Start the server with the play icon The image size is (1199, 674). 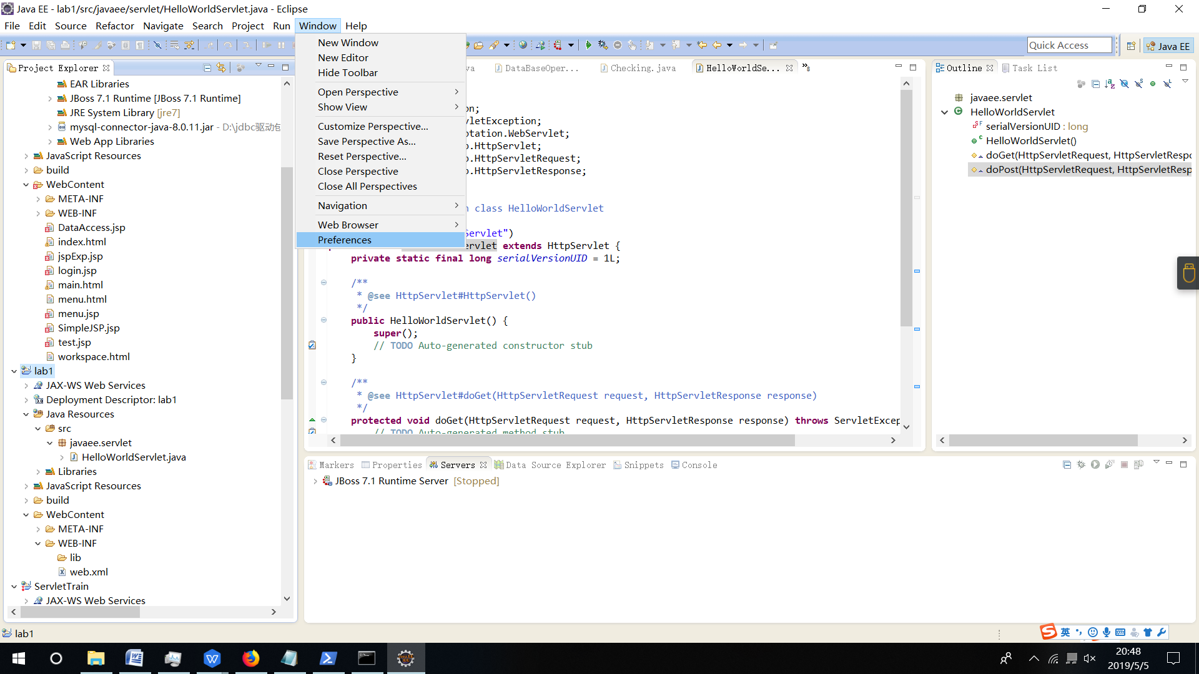tap(1095, 464)
